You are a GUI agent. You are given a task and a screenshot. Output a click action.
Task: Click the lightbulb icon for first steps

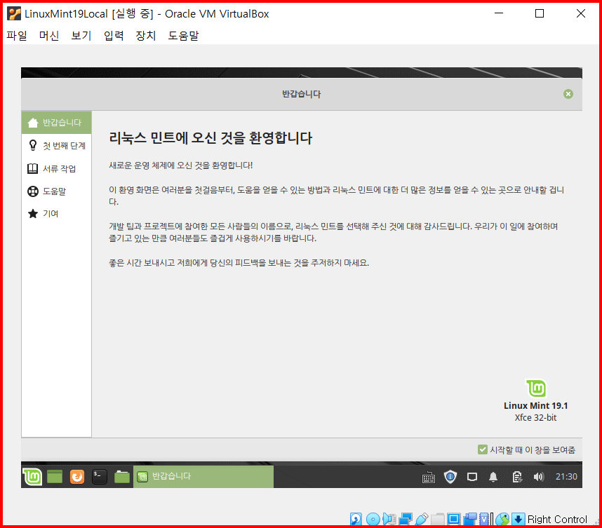click(x=33, y=145)
